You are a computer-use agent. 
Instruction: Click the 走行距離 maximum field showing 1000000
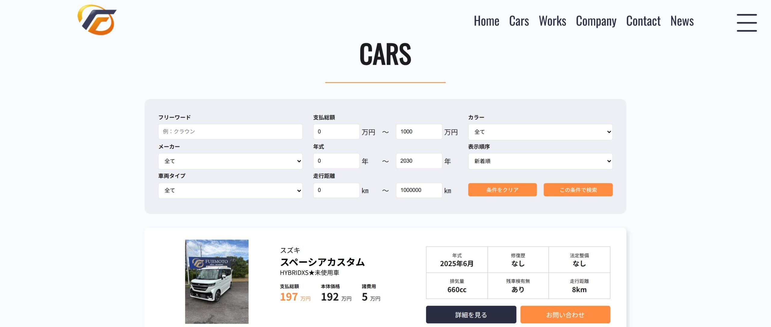coord(419,190)
